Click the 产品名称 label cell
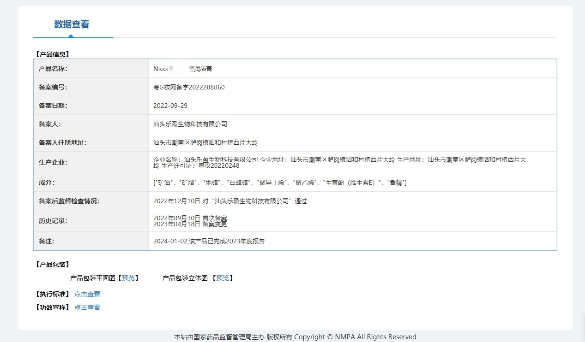The image size is (585, 342). click(x=91, y=69)
